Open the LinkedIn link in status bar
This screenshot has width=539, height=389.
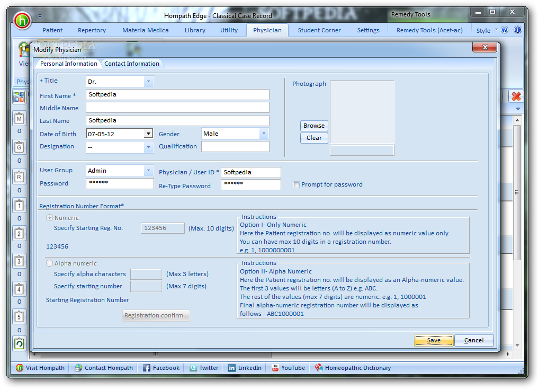(x=245, y=368)
